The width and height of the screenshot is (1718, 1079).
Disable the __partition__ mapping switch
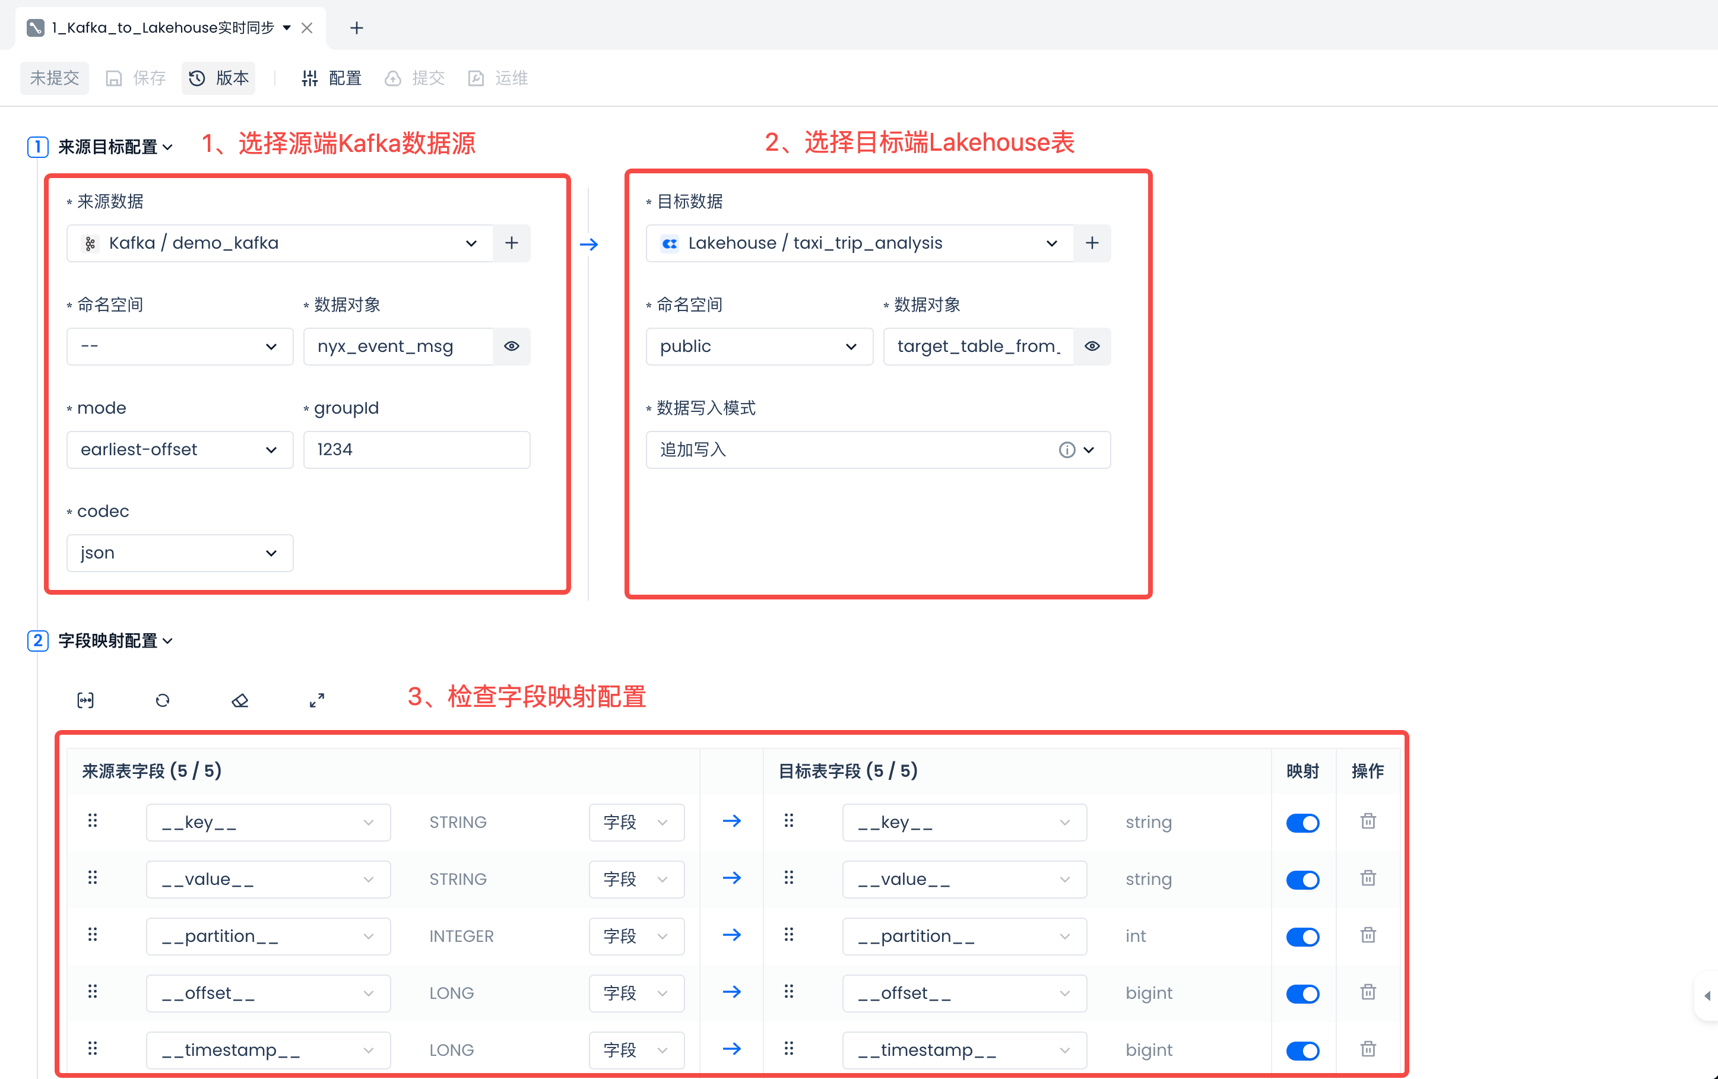click(x=1302, y=937)
